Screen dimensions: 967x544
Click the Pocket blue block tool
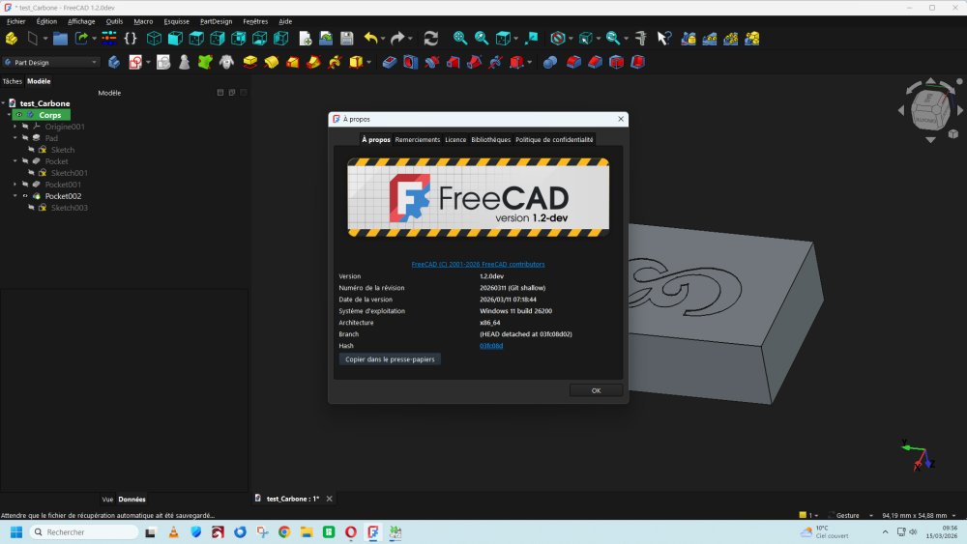[389, 62]
